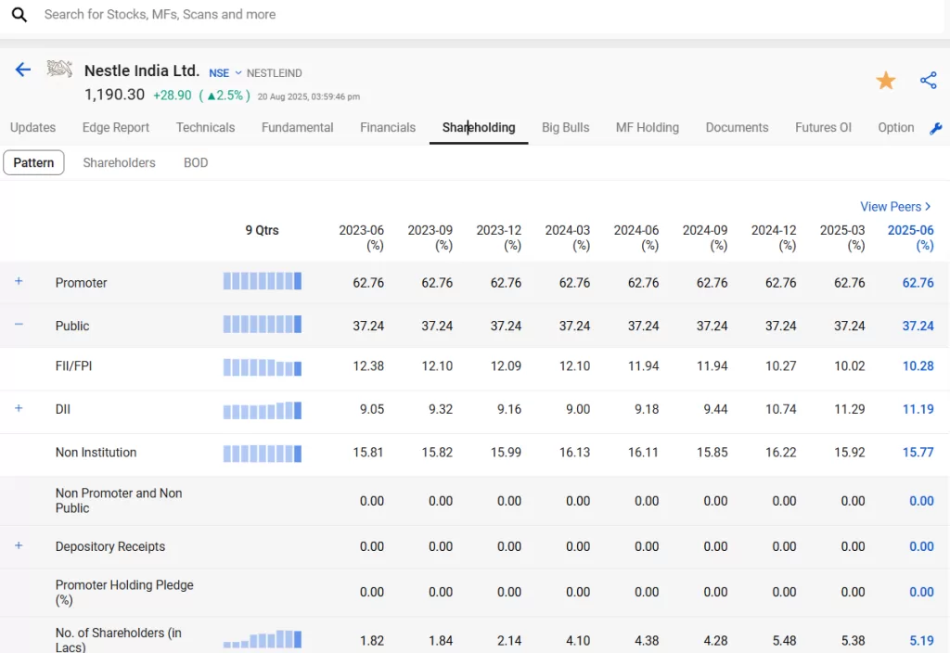Open the Big Bulls tab
Image resolution: width=950 pixels, height=653 pixels.
click(x=565, y=128)
